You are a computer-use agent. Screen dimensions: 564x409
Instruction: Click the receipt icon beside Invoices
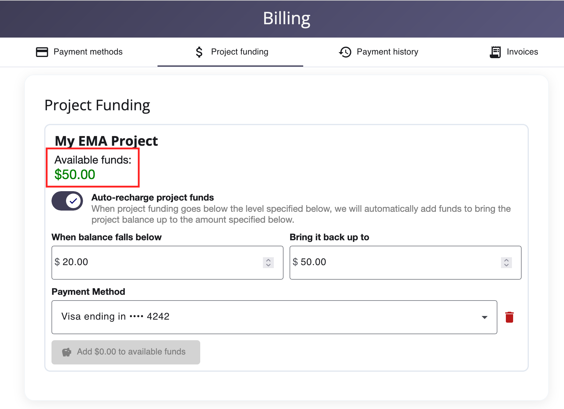[x=495, y=52]
